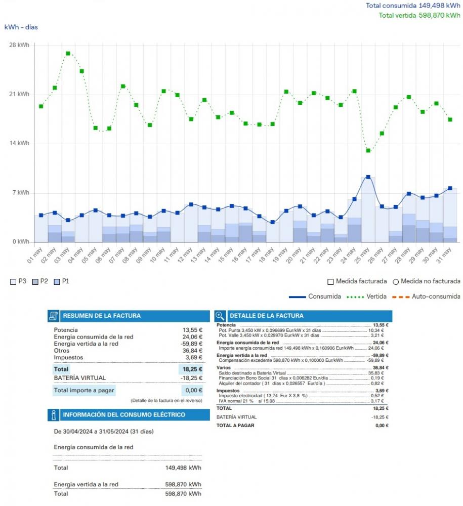The width and height of the screenshot is (463, 506).
Task: Click the Detalle de la factura en el reverso note
Action: tap(166, 401)
